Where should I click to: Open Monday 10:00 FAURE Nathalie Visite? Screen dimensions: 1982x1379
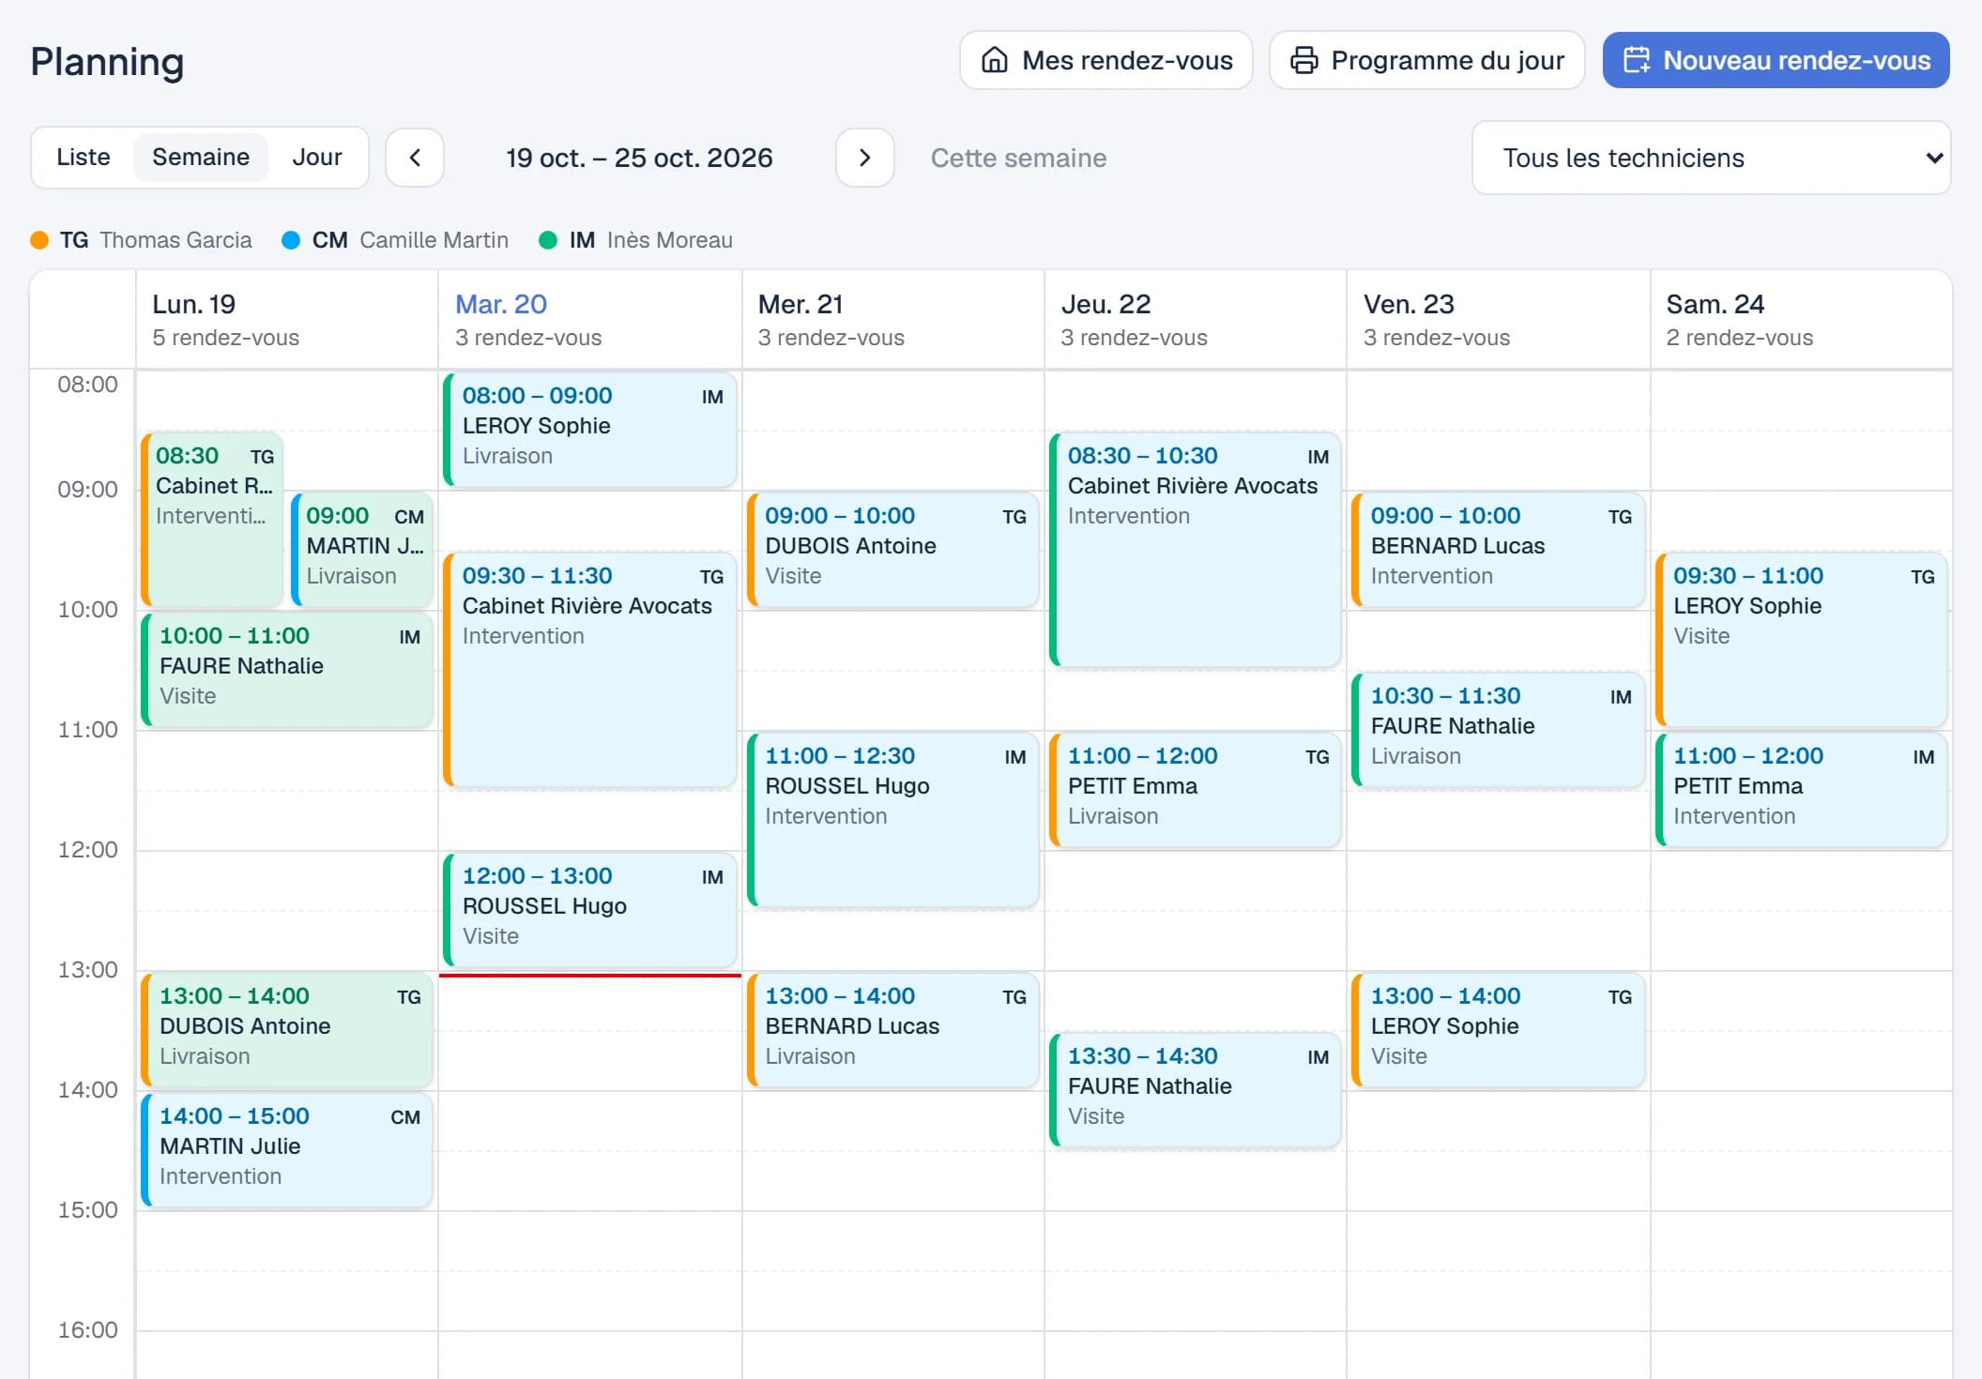[287, 670]
